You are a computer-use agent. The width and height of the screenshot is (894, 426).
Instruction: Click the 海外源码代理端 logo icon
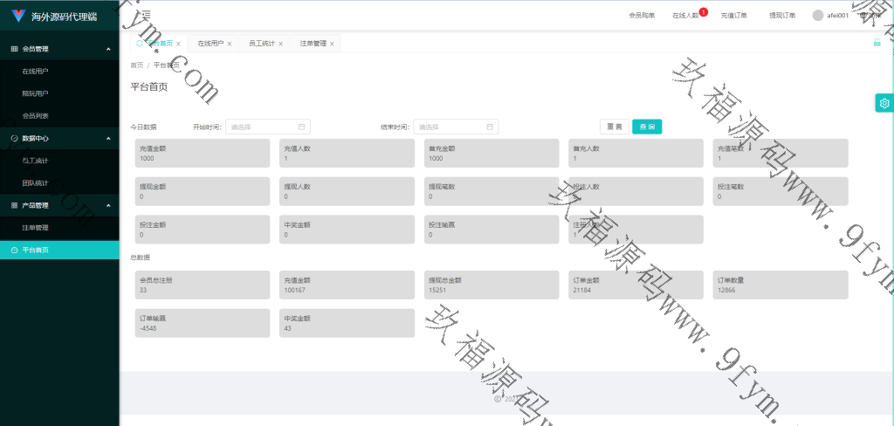(18, 16)
